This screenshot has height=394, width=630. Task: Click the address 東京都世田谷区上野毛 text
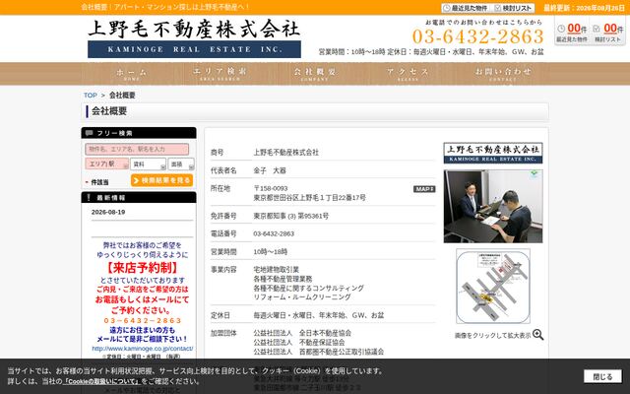309,198
